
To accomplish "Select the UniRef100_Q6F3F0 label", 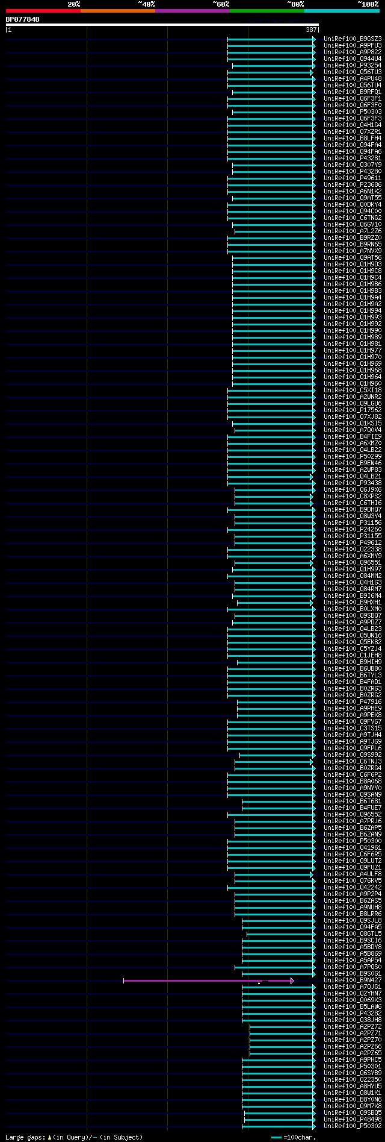I will point(353,105).
